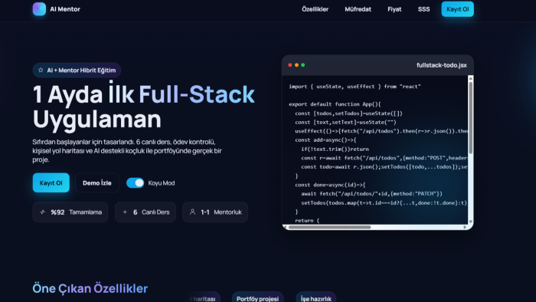The height and width of the screenshot is (302, 536).
Task: Click the green dot in code window
Action: tap(303, 65)
